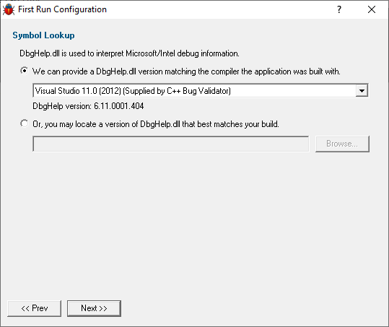Select the 'Or, you may locate' radio option
Screen dimensions: 389x327
25,123
